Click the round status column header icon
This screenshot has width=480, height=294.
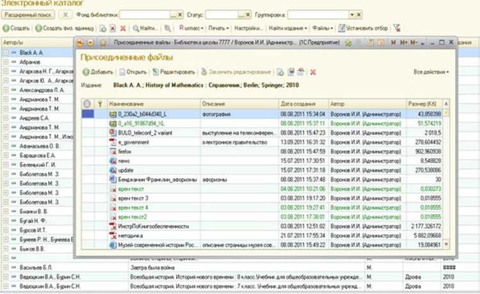pos(87,104)
